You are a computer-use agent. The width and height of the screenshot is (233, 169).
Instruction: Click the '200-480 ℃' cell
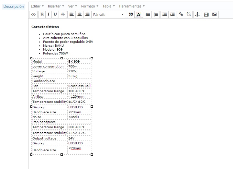click(x=80, y=127)
